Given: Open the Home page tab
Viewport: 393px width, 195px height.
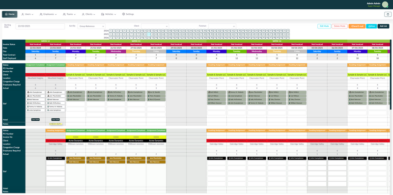Looking at the screenshot, I should point(10,14).
